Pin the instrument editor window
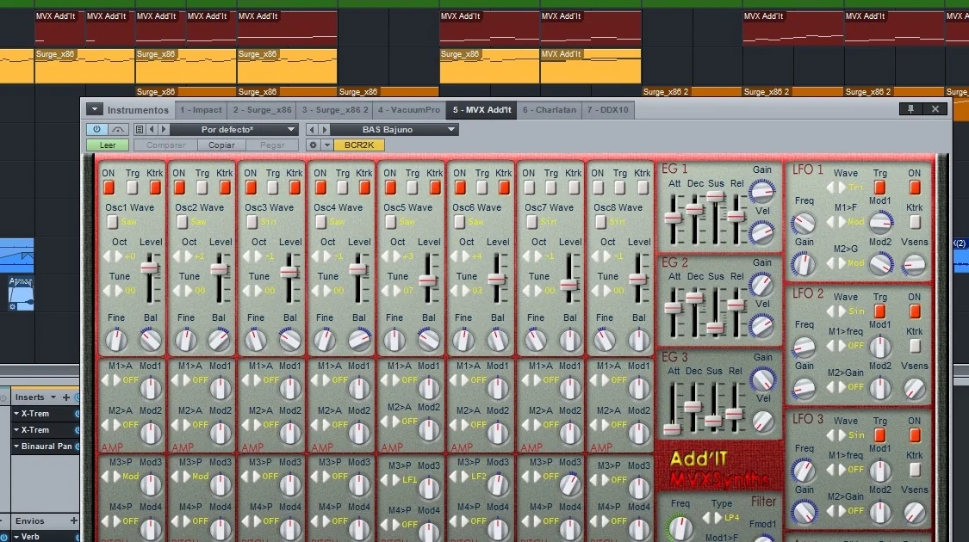Image resolution: width=969 pixels, height=542 pixels. pyautogui.click(x=911, y=108)
